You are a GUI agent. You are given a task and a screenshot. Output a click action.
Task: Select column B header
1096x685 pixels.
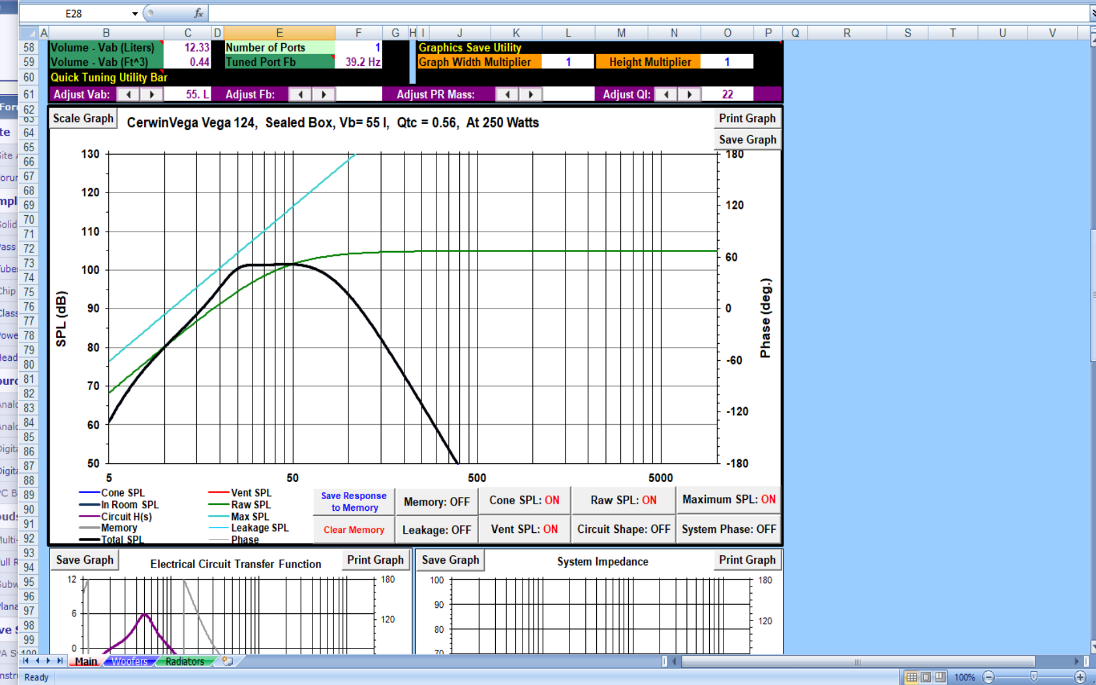click(106, 33)
